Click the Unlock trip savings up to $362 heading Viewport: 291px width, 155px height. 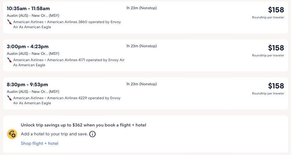pos(84,125)
